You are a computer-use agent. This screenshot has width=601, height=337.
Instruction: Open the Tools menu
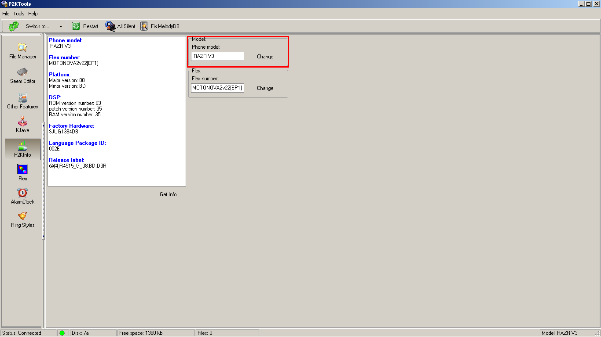pyautogui.click(x=19, y=14)
